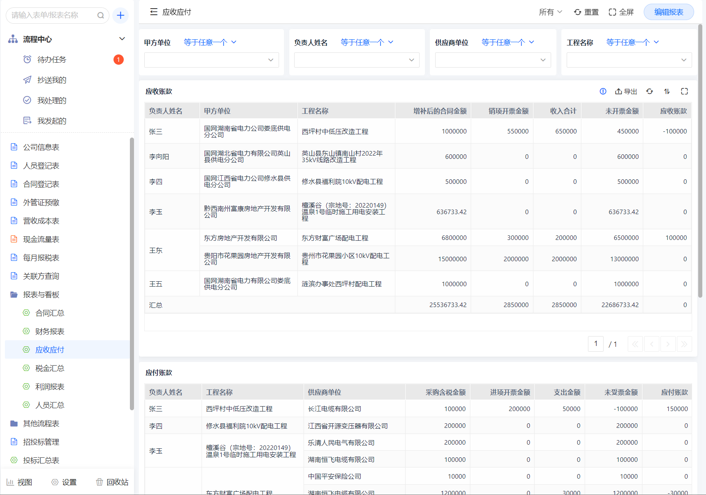706x495 pixels.
Task: Open the 甲方单位 value dropdown
Action: pyautogui.click(x=211, y=60)
